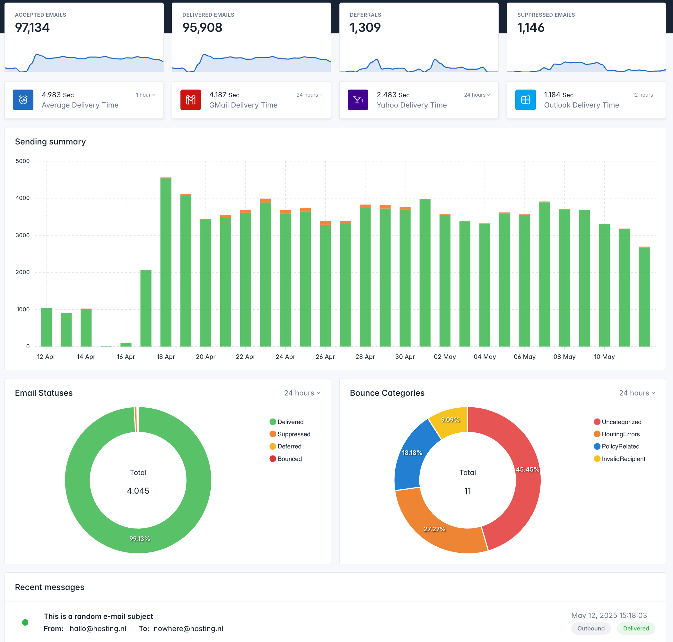Click the Average Delivery Time stopwatch icon
The image size is (673, 642).
click(x=23, y=100)
